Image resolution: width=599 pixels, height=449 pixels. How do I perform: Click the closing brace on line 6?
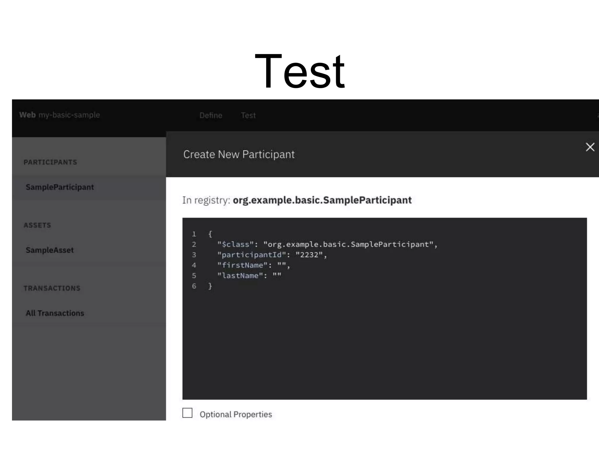click(210, 286)
